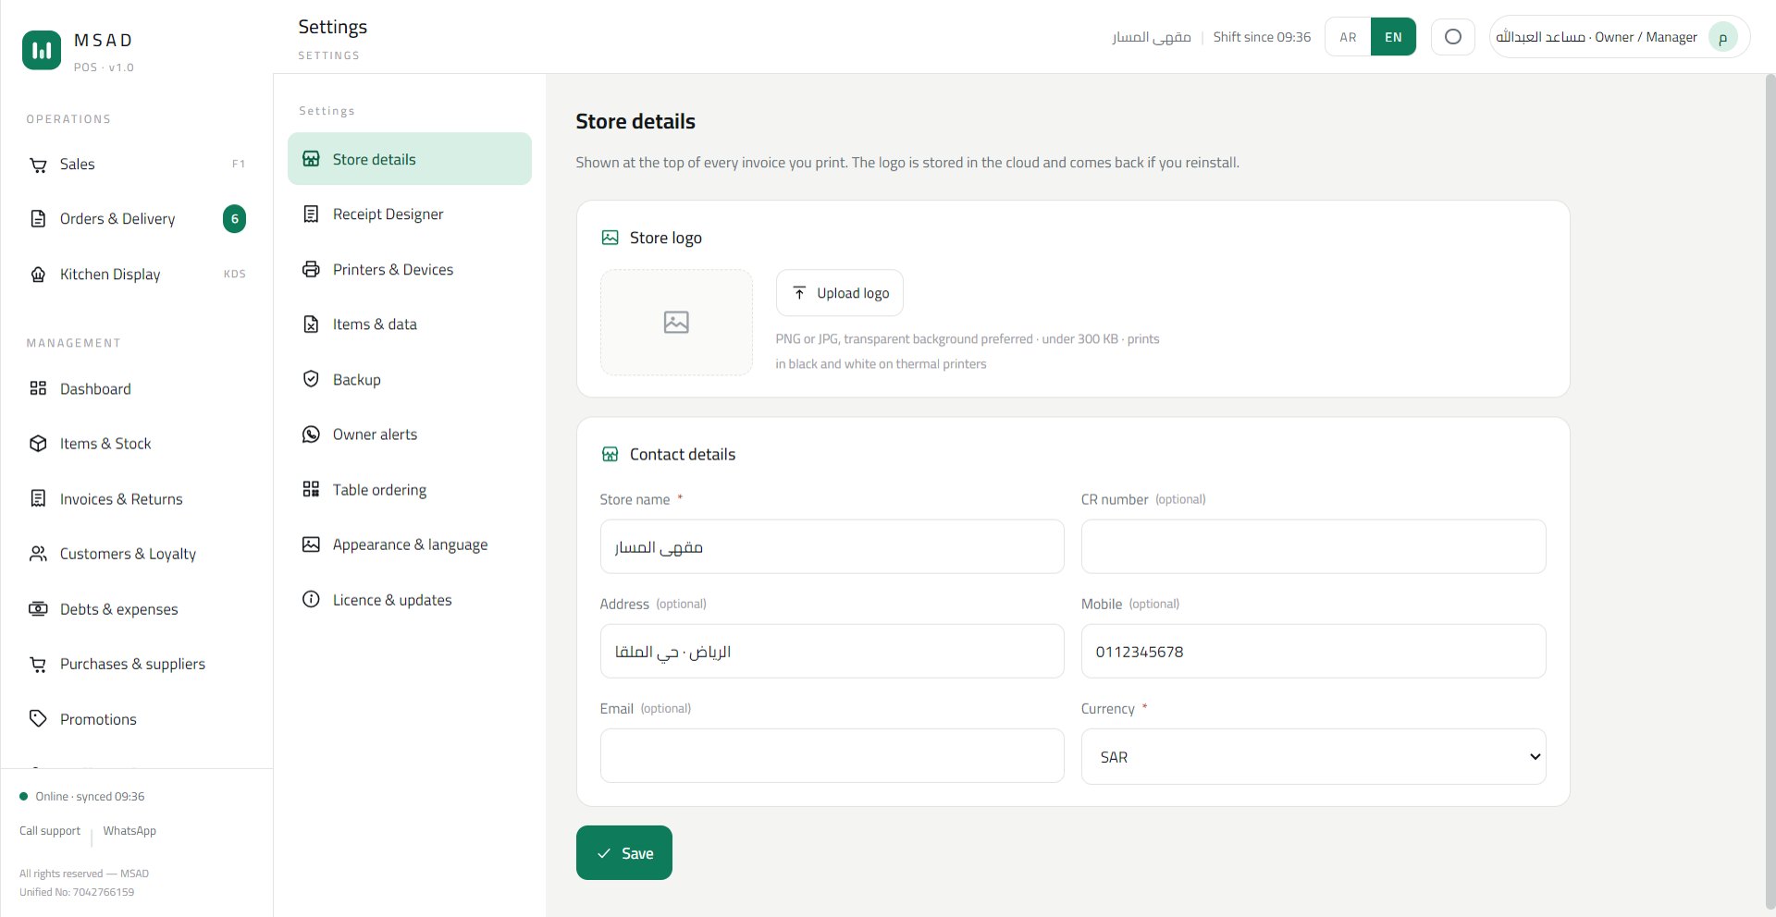Click the store logo placeholder thumbnail
This screenshot has height=917, width=1776.
pyautogui.click(x=676, y=323)
